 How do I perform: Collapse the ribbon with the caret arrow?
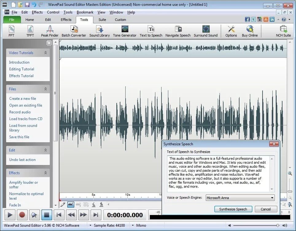278,19
